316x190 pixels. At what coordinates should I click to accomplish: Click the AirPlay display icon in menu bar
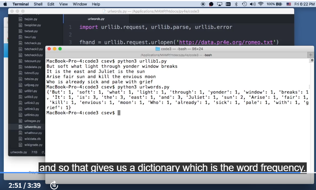pyautogui.click(x=220, y=4)
